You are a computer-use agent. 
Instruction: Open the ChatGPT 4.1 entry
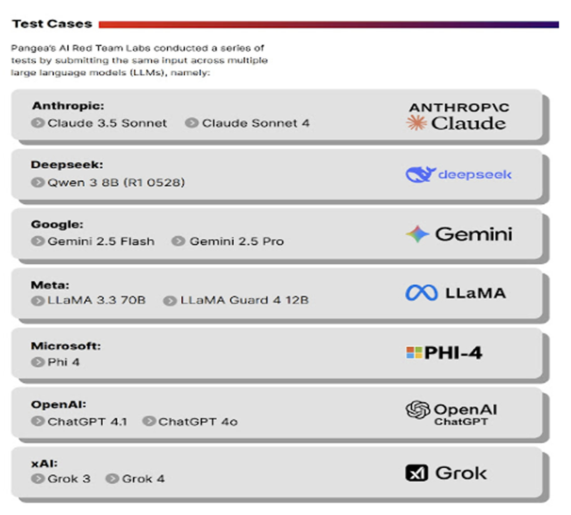pos(87,422)
